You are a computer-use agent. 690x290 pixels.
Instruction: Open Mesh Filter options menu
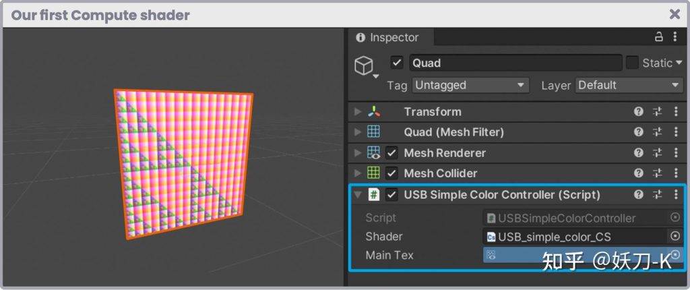pos(676,132)
